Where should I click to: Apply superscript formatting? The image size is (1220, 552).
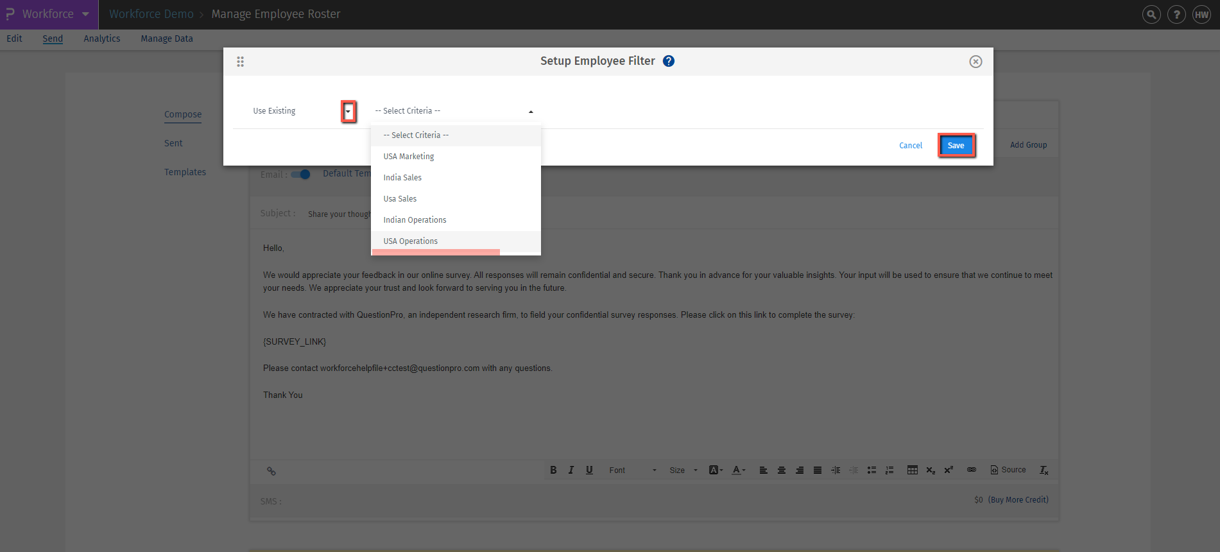click(x=949, y=470)
